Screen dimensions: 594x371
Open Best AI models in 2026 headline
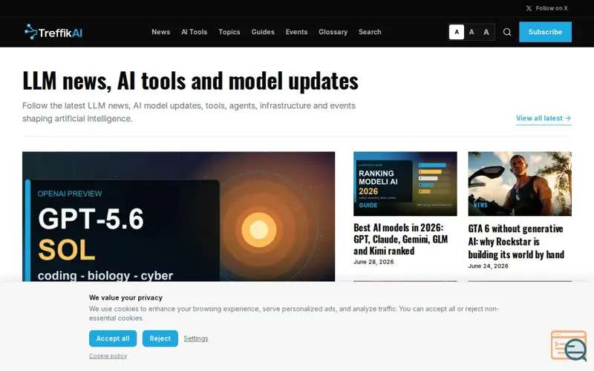coord(401,239)
